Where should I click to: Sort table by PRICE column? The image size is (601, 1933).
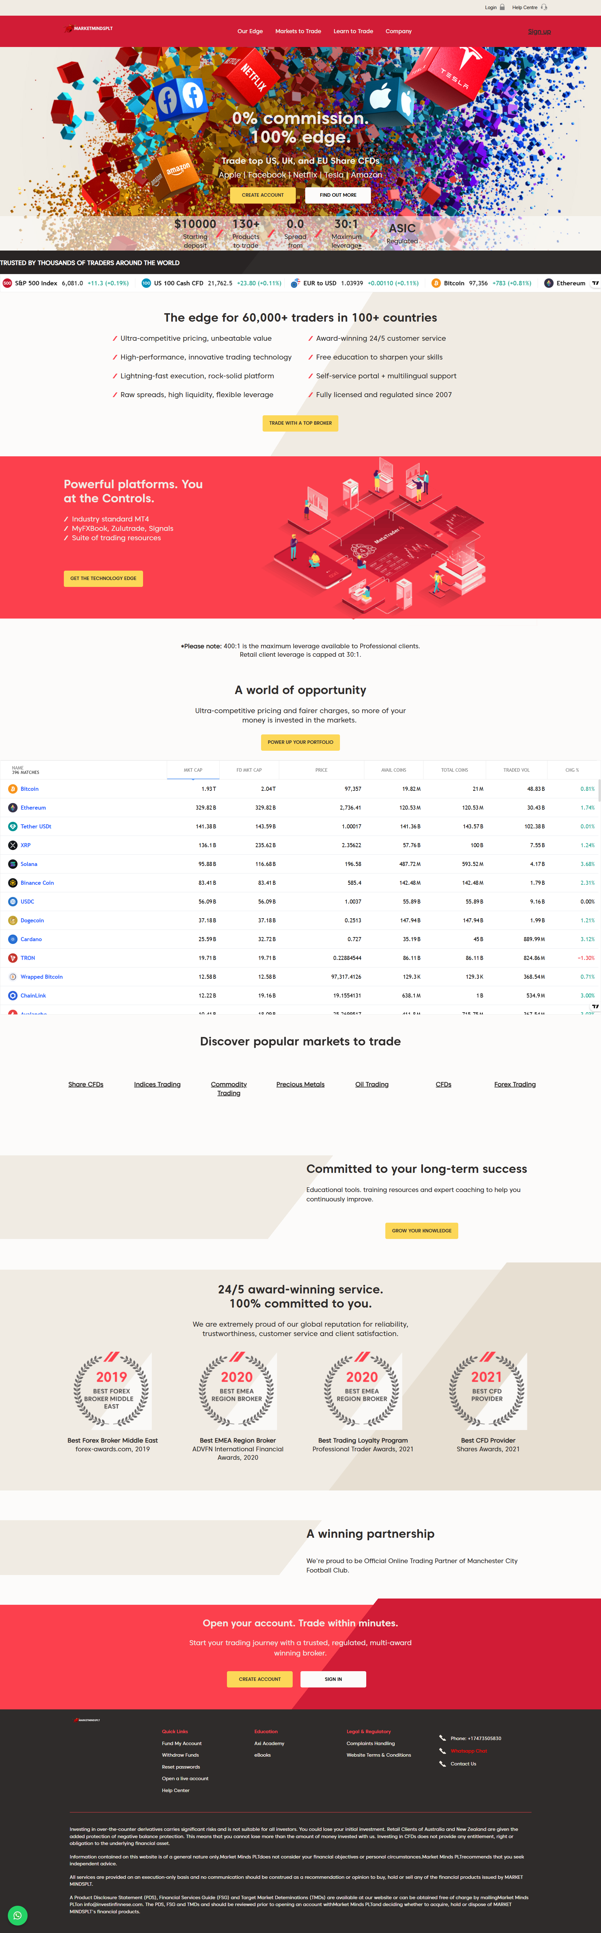coord(321,770)
